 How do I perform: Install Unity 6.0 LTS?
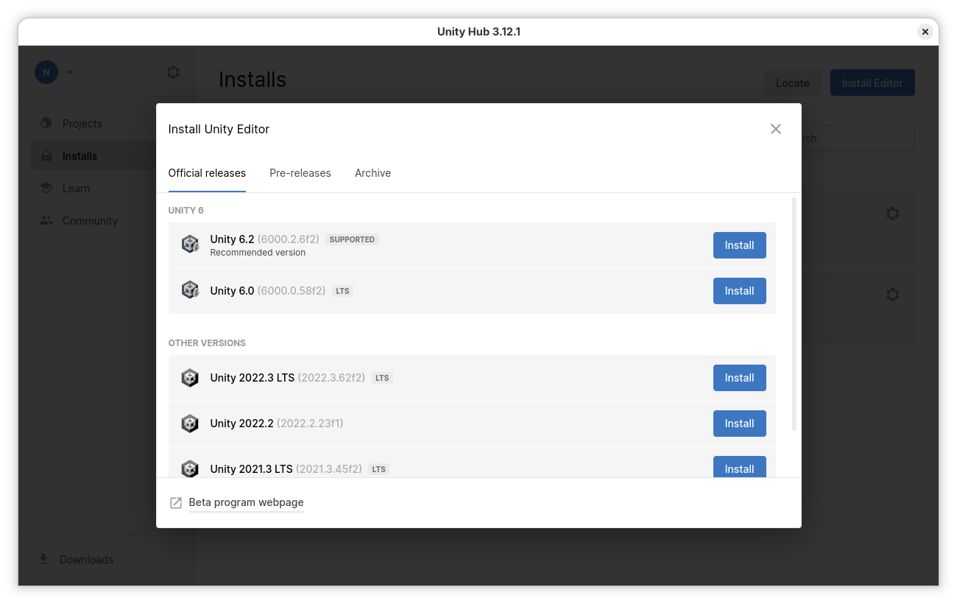coord(739,291)
